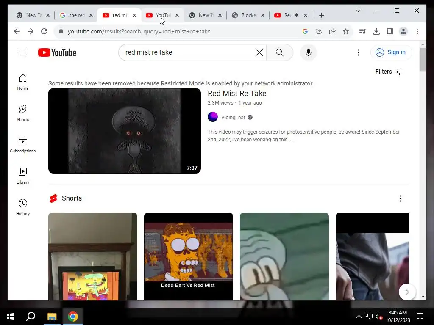View site information padlock icon

click(x=61, y=31)
